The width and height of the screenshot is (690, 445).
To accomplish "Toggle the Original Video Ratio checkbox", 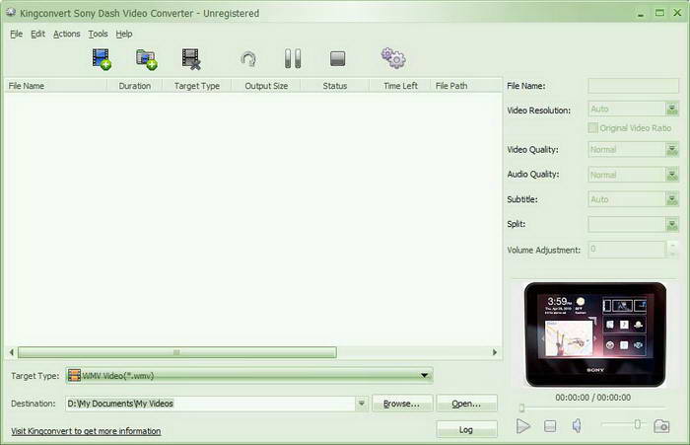I will coord(592,127).
